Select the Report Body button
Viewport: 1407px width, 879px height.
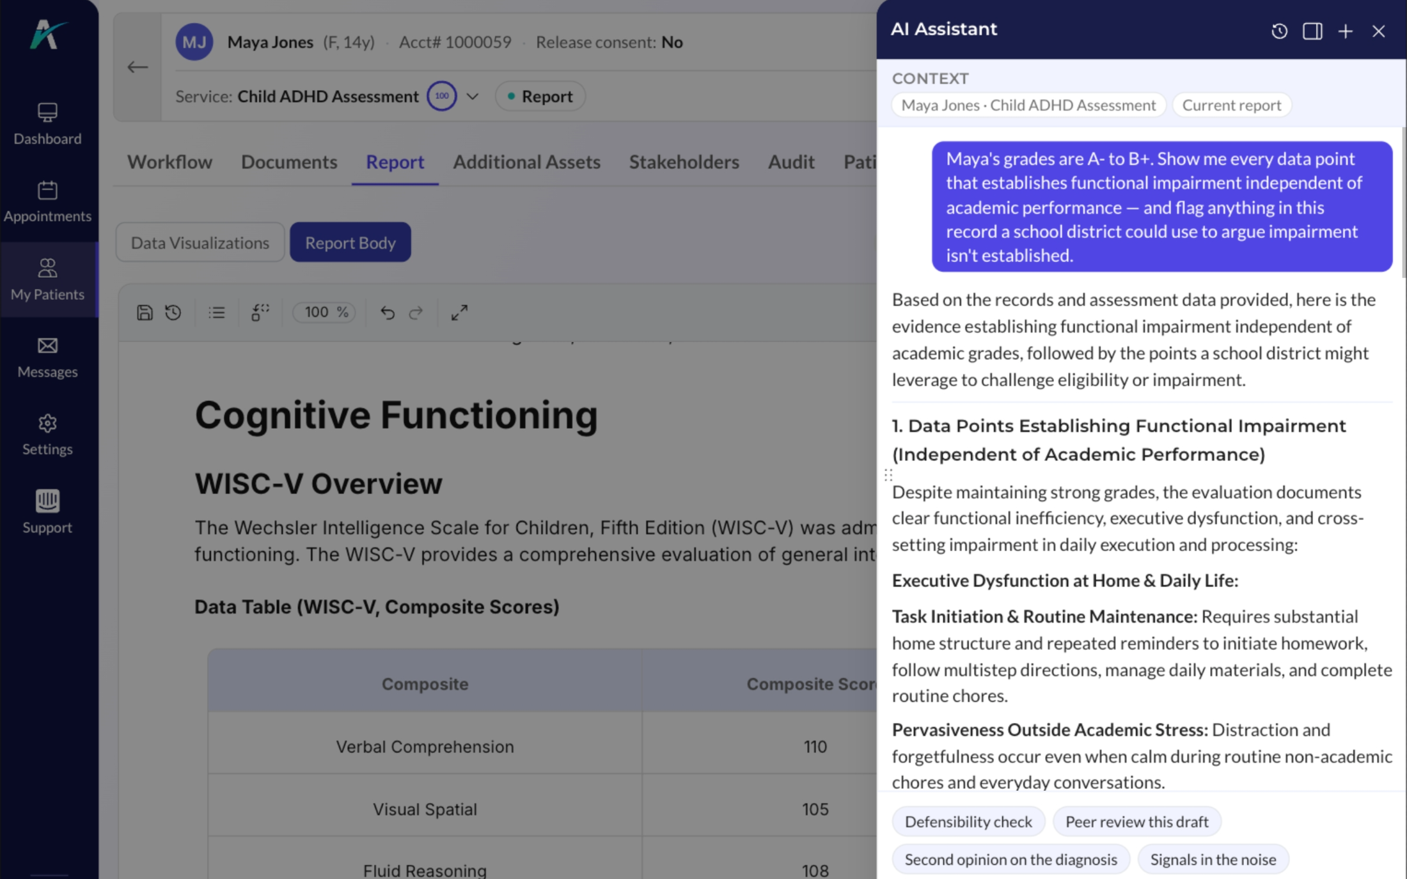[350, 242]
